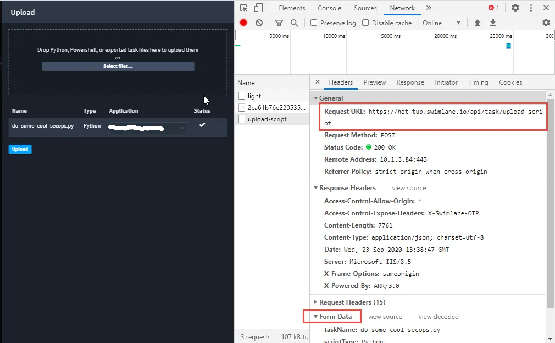Close the DevTools panel
This screenshot has height=343, width=555.
(546, 8)
